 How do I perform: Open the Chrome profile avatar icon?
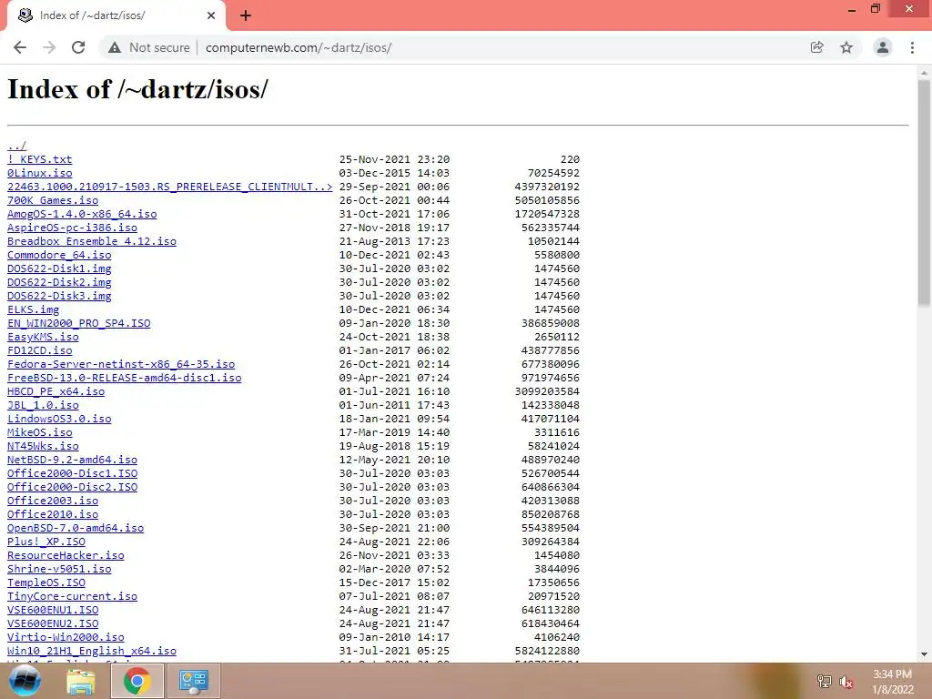point(883,47)
